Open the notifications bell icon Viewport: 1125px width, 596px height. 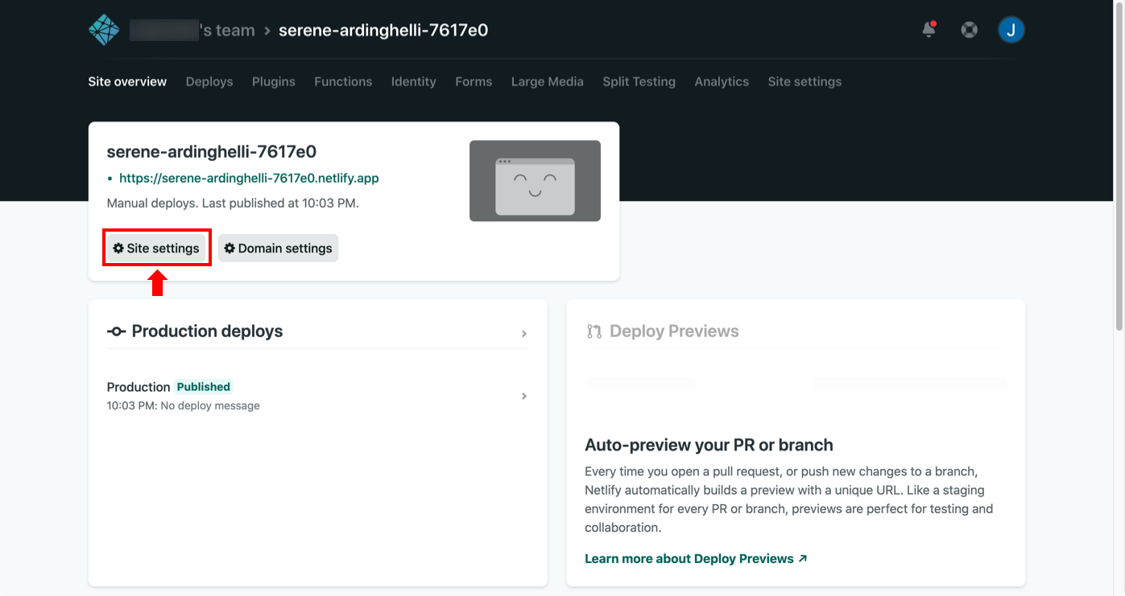click(x=929, y=30)
